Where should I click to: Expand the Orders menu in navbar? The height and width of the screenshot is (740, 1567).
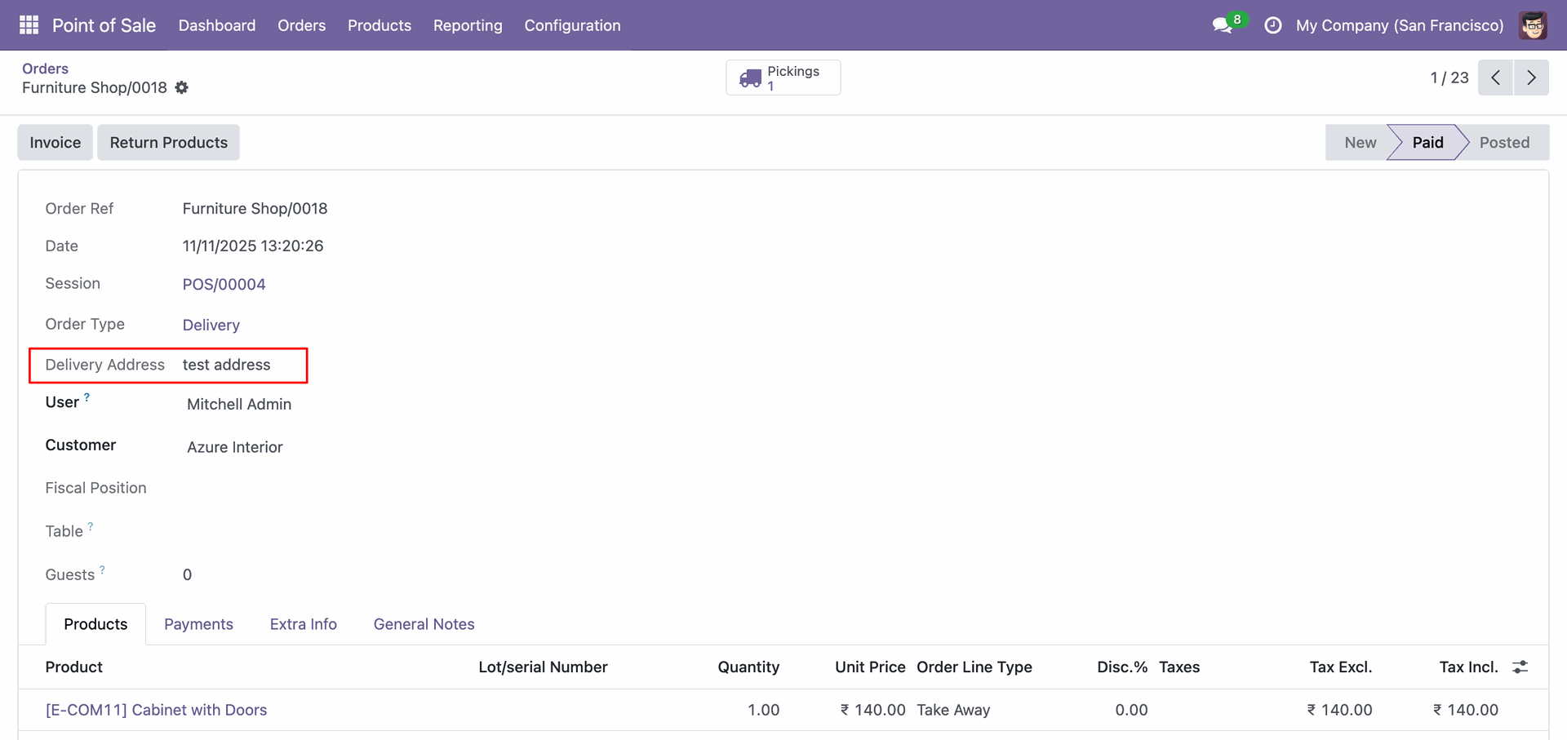click(301, 25)
